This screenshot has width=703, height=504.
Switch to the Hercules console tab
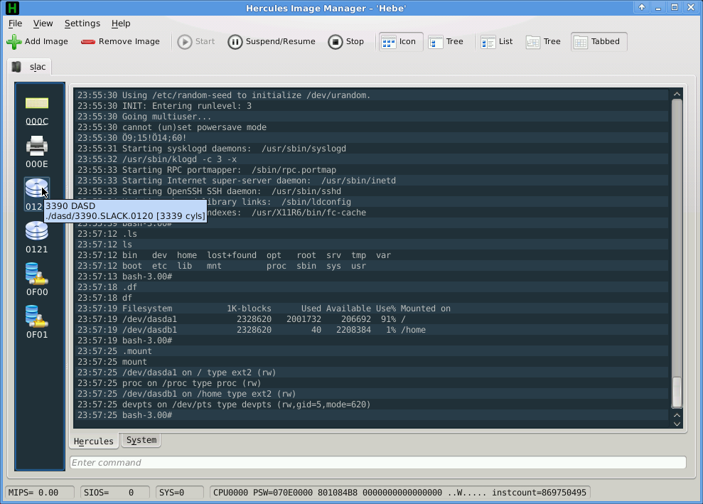(94, 441)
